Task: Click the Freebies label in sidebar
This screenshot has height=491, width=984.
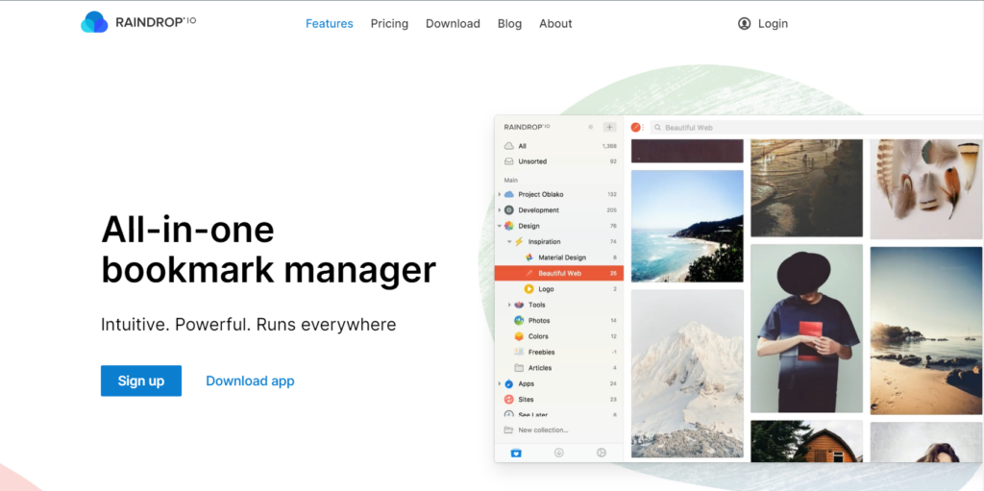Action: coord(542,352)
